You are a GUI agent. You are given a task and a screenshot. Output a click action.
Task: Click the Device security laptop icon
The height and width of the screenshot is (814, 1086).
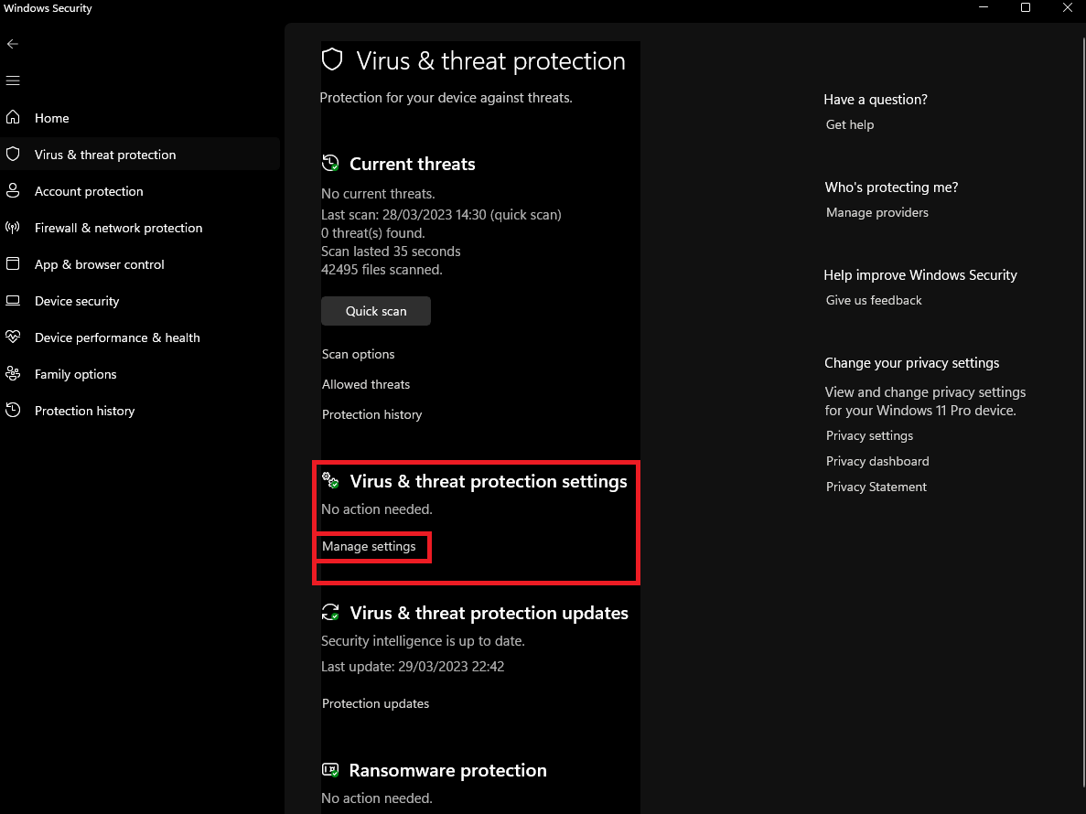pyautogui.click(x=13, y=301)
